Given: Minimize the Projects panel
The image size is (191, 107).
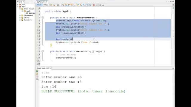Looking at the screenshot, I should coord(34,2).
